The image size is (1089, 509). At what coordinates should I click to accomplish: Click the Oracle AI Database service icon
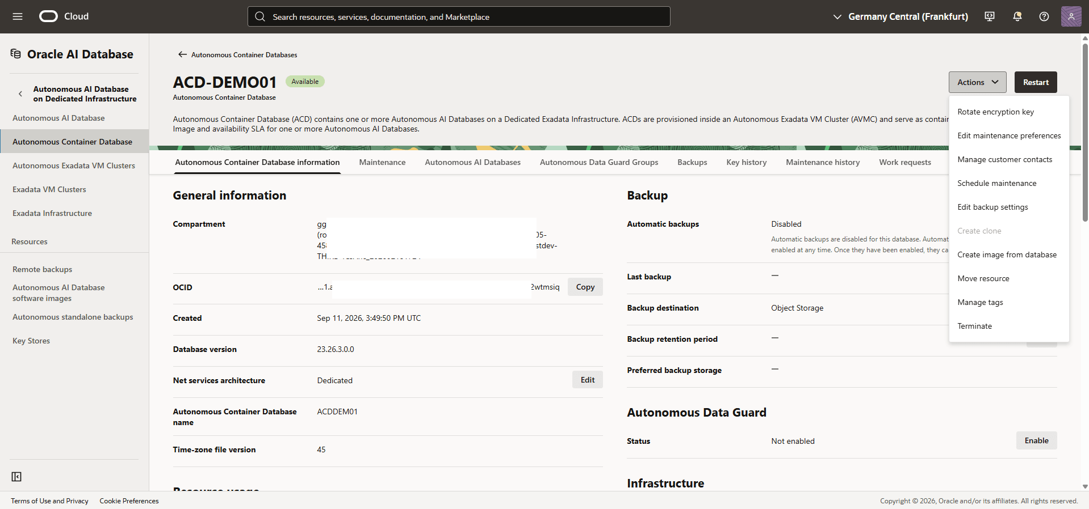click(16, 54)
